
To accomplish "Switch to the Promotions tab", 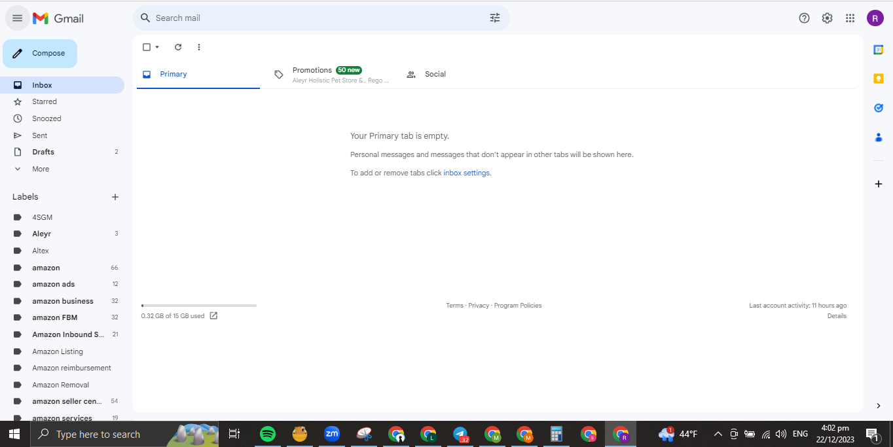I will 332,75.
